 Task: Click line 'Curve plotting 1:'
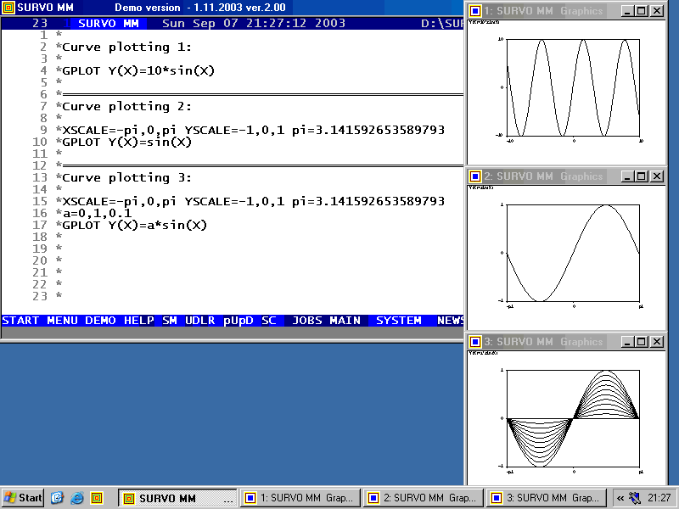click(x=126, y=47)
